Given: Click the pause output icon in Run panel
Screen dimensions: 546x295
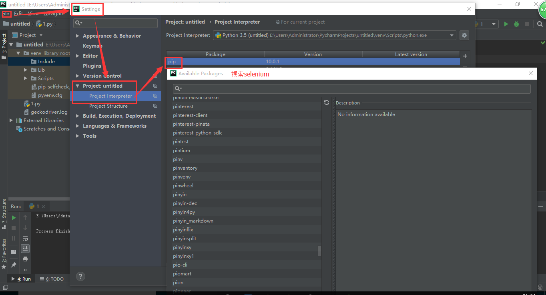Looking at the screenshot, I should 14,238.
